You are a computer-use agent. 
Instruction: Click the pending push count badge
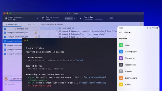(111, 18)
